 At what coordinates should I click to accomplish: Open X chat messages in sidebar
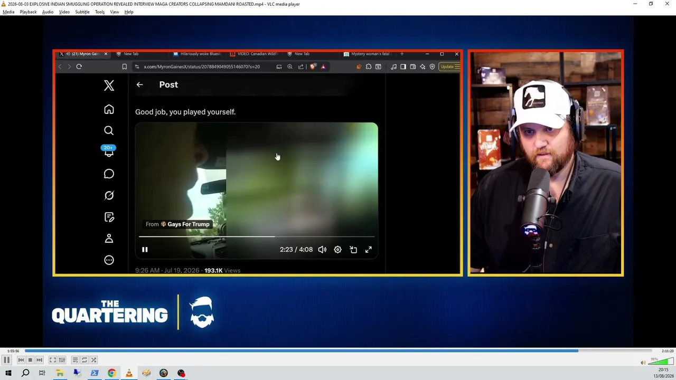click(x=109, y=174)
